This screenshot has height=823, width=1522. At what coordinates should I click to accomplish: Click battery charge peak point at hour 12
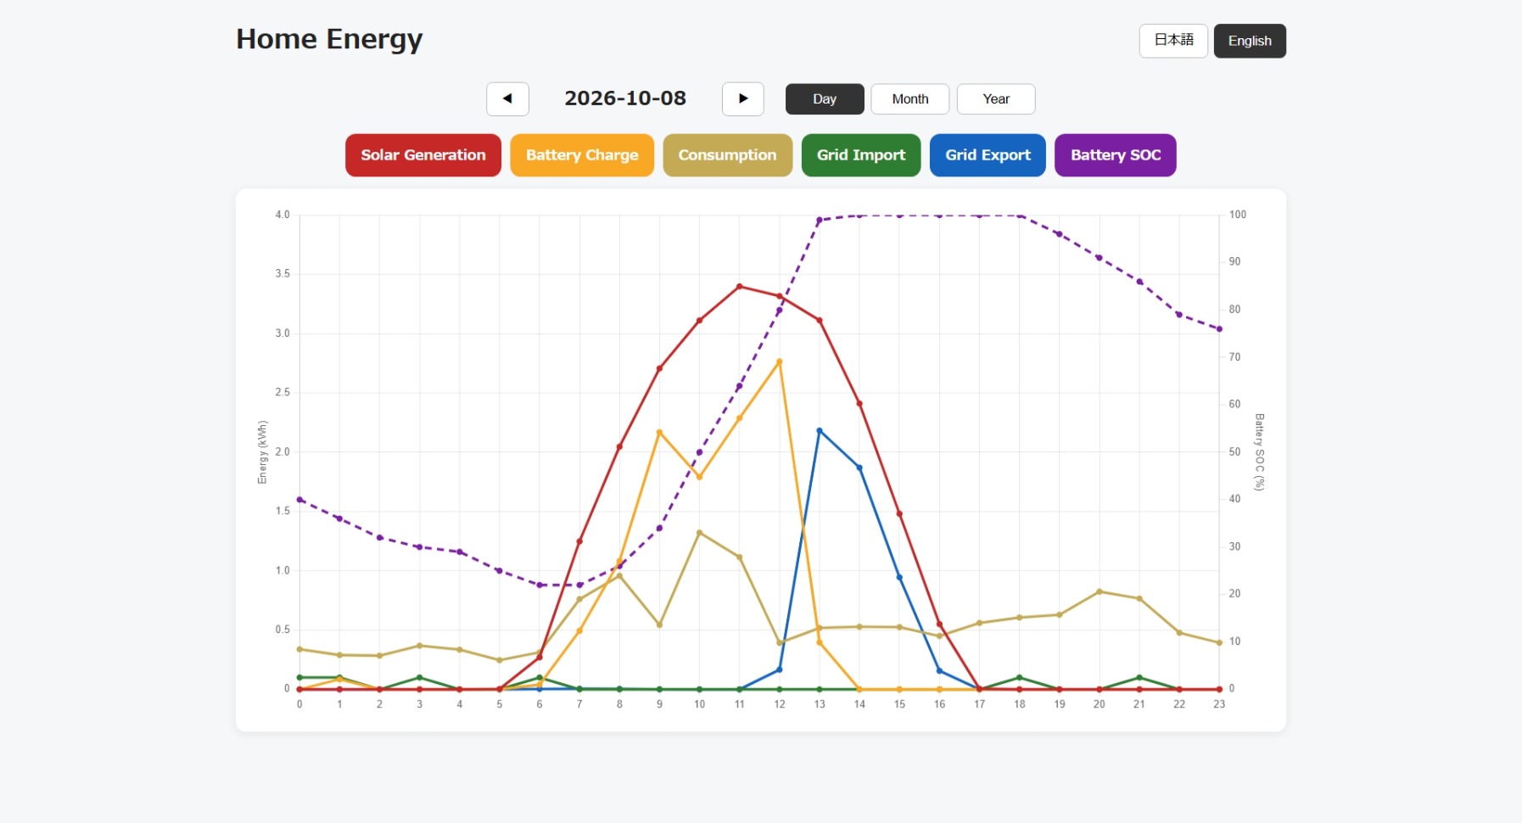(780, 362)
